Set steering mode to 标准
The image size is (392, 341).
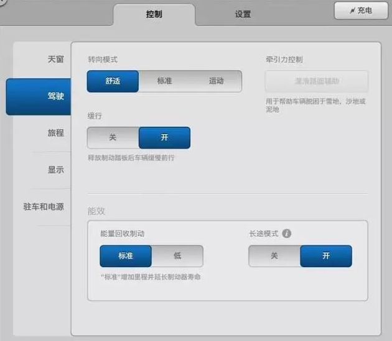coord(164,81)
